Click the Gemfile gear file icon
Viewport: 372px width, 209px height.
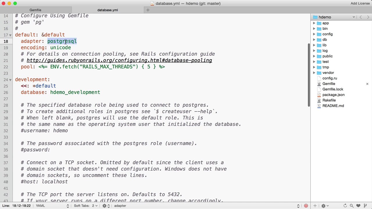point(319,84)
